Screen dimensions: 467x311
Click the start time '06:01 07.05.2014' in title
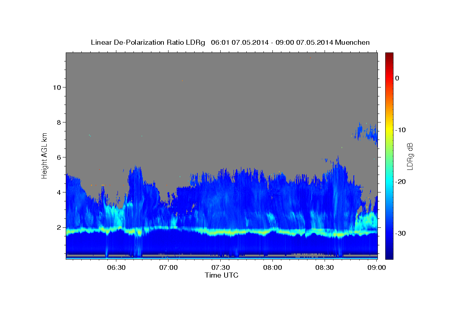coord(239,42)
